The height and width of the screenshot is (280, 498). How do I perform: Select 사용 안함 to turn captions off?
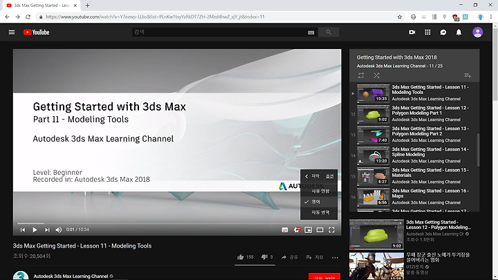(x=319, y=191)
